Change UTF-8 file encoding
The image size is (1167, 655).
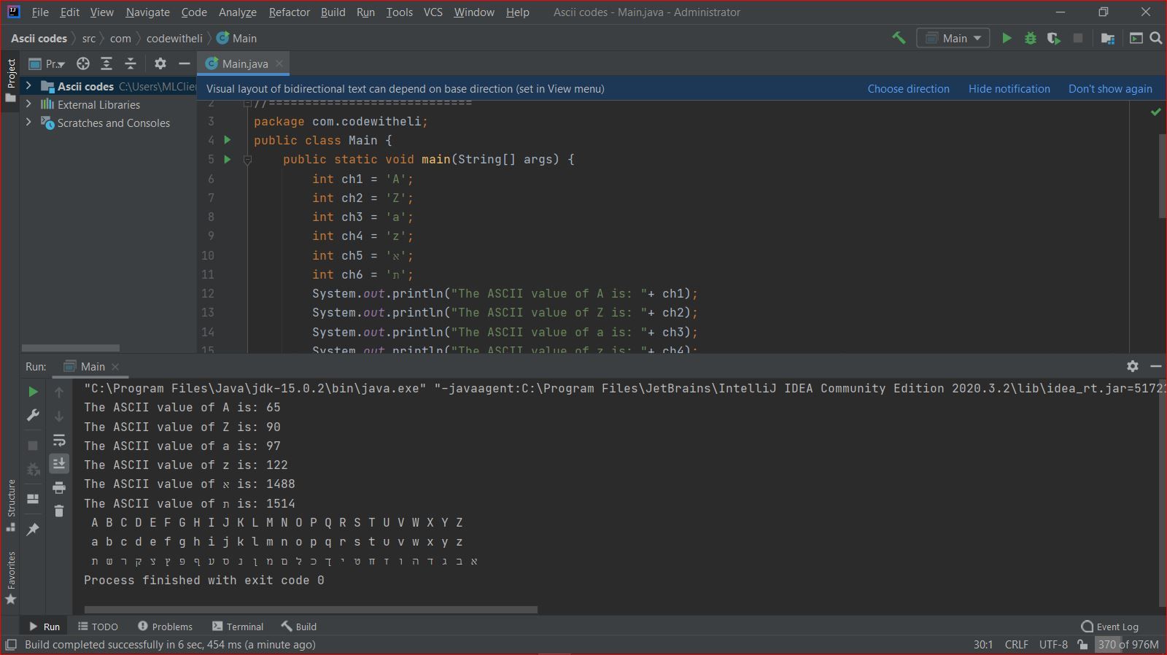coord(1053,645)
